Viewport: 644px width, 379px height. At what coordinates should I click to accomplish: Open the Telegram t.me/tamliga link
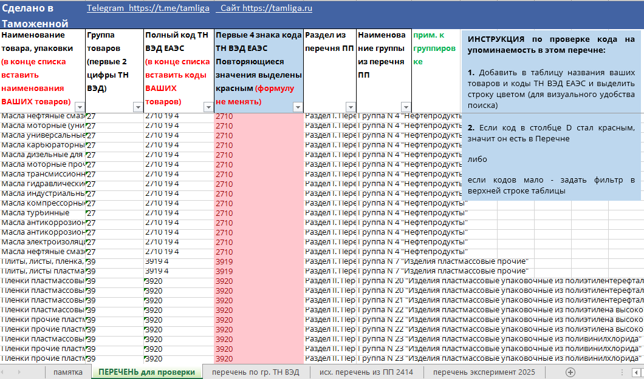pyautogui.click(x=148, y=8)
